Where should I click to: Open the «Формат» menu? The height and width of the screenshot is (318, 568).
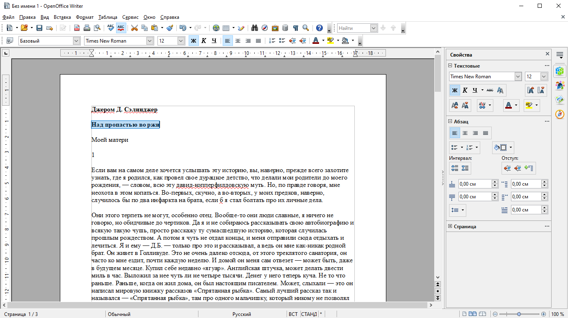click(x=85, y=17)
